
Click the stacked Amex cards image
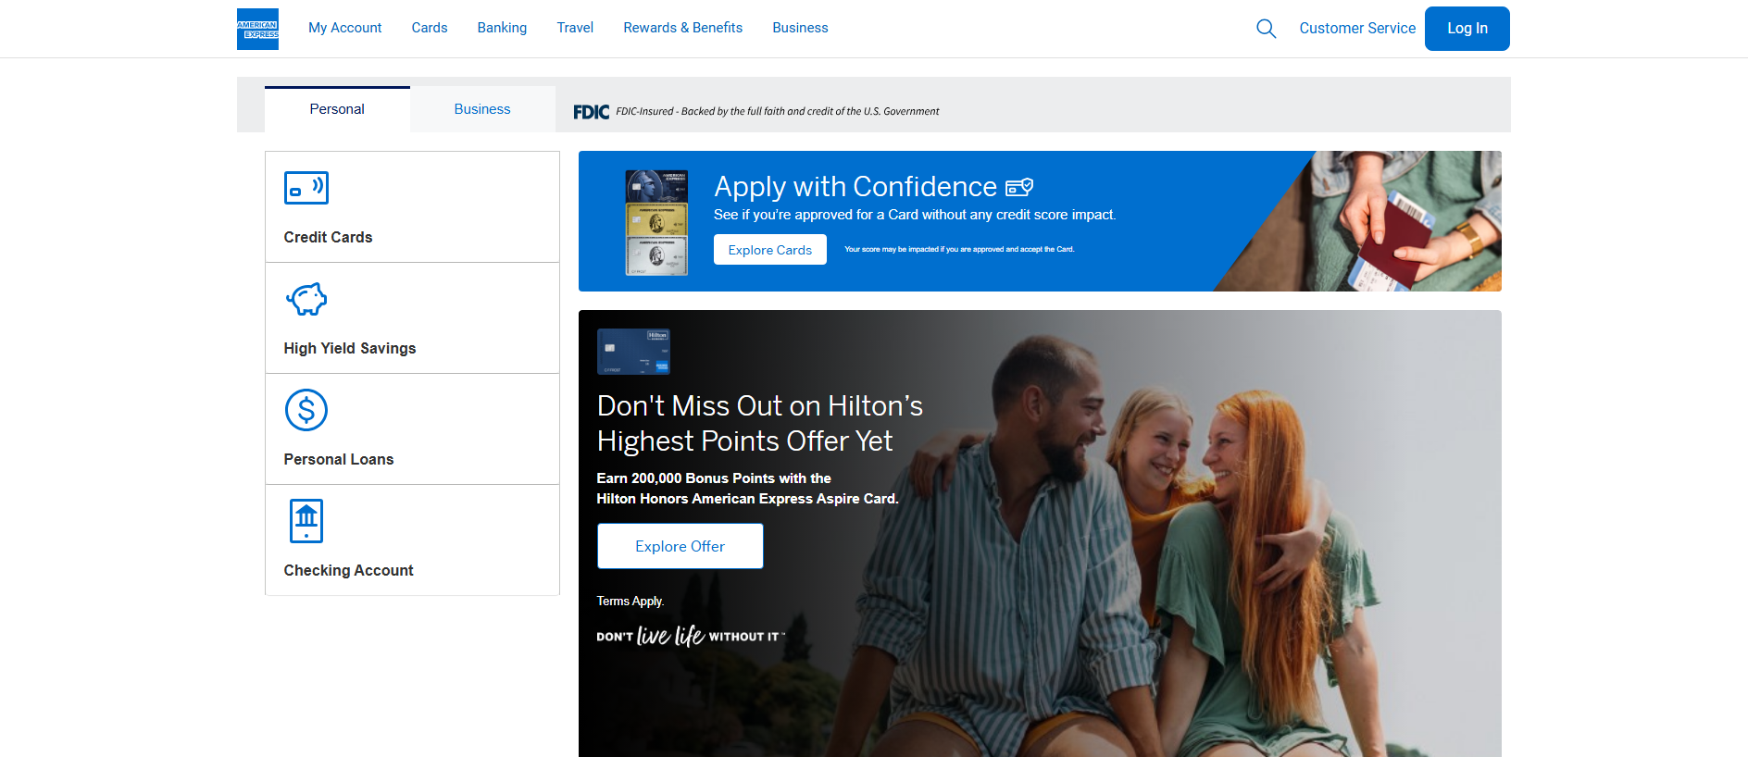(x=656, y=222)
